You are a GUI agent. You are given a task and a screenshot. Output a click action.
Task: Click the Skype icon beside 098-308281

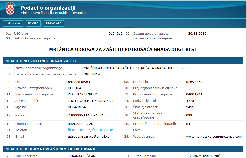(x=94, y=130)
